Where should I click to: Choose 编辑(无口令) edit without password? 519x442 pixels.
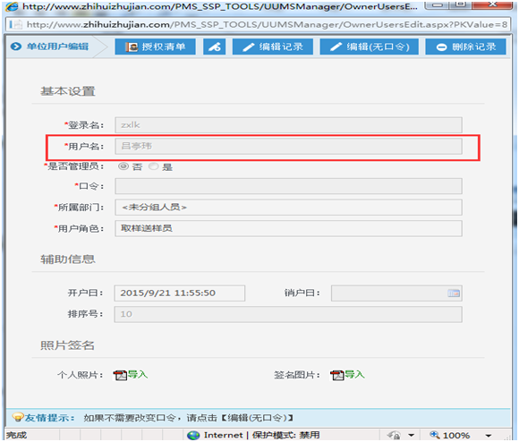(369, 47)
